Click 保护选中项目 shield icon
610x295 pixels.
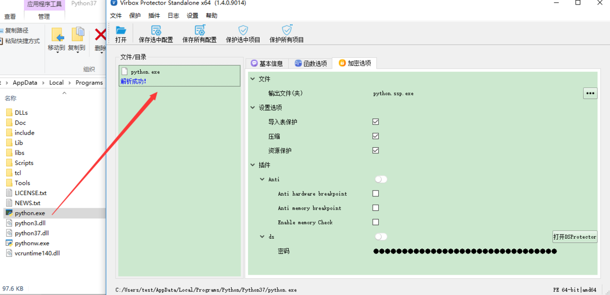(x=243, y=30)
